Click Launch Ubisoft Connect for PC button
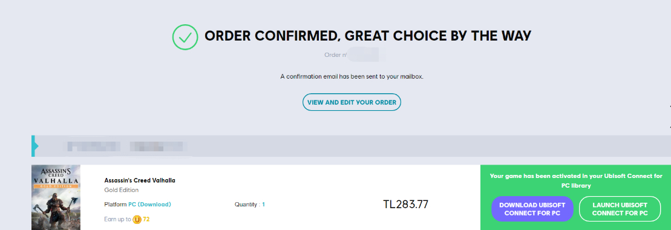Viewport: 671px width, 230px height. tap(620, 209)
